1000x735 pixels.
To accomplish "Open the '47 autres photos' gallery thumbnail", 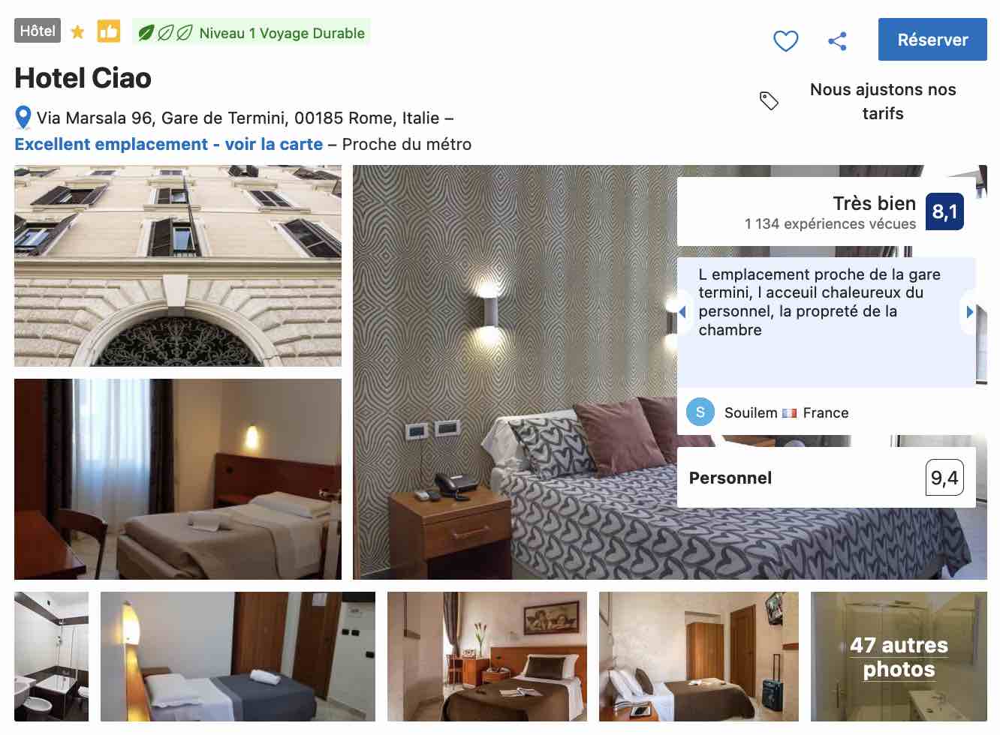I will [899, 656].
